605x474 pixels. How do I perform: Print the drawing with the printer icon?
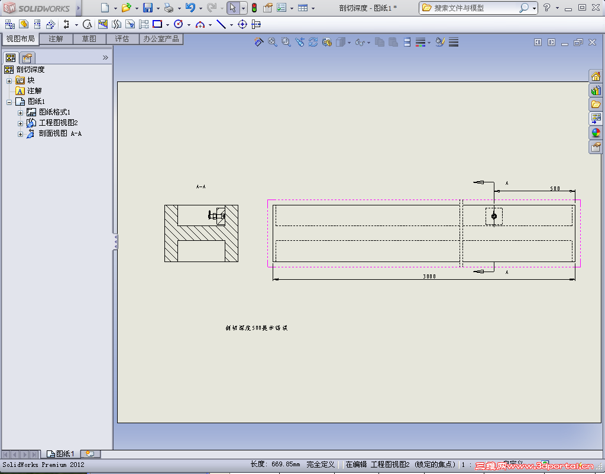coord(169,8)
